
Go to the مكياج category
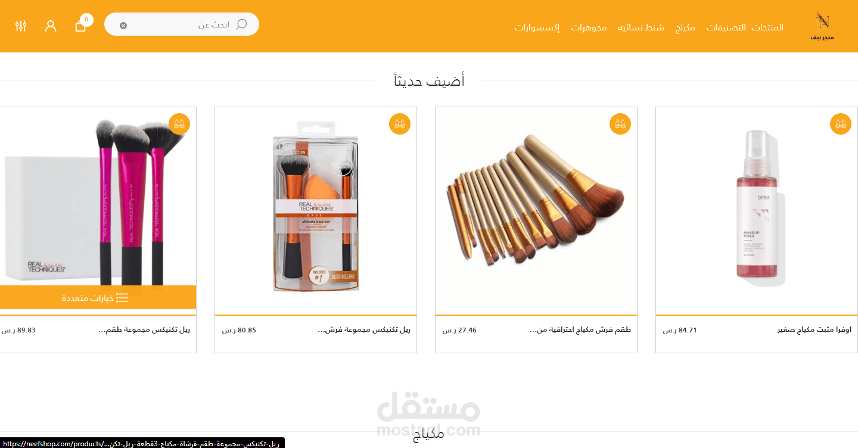tap(685, 27)
